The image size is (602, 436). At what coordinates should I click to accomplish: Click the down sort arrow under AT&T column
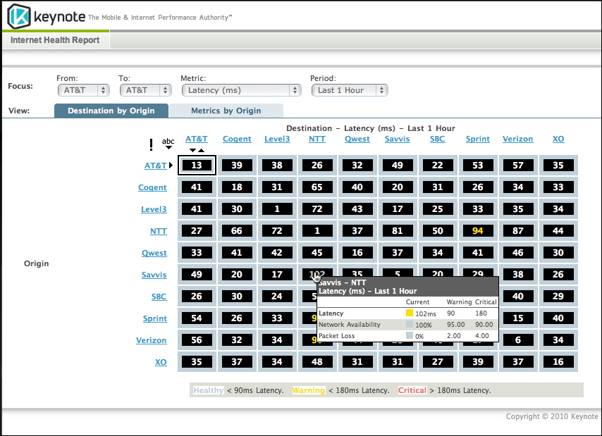(x=192, y=150)
